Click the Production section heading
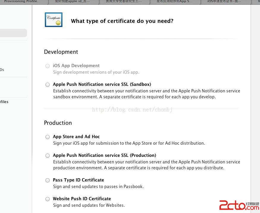This screenshot has width=260, height=213. (58, 123)
